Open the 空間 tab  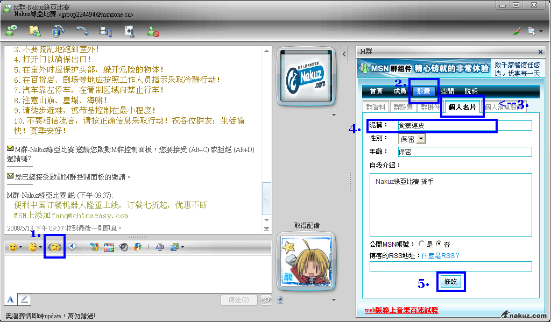pos(447,91)
